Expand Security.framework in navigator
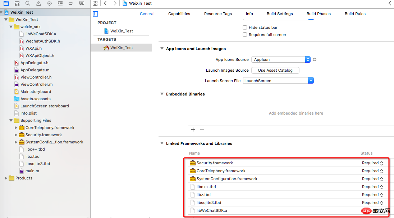The width and height of the screenshot is (394, 218). pyautogui.click(x=16, y=135)
